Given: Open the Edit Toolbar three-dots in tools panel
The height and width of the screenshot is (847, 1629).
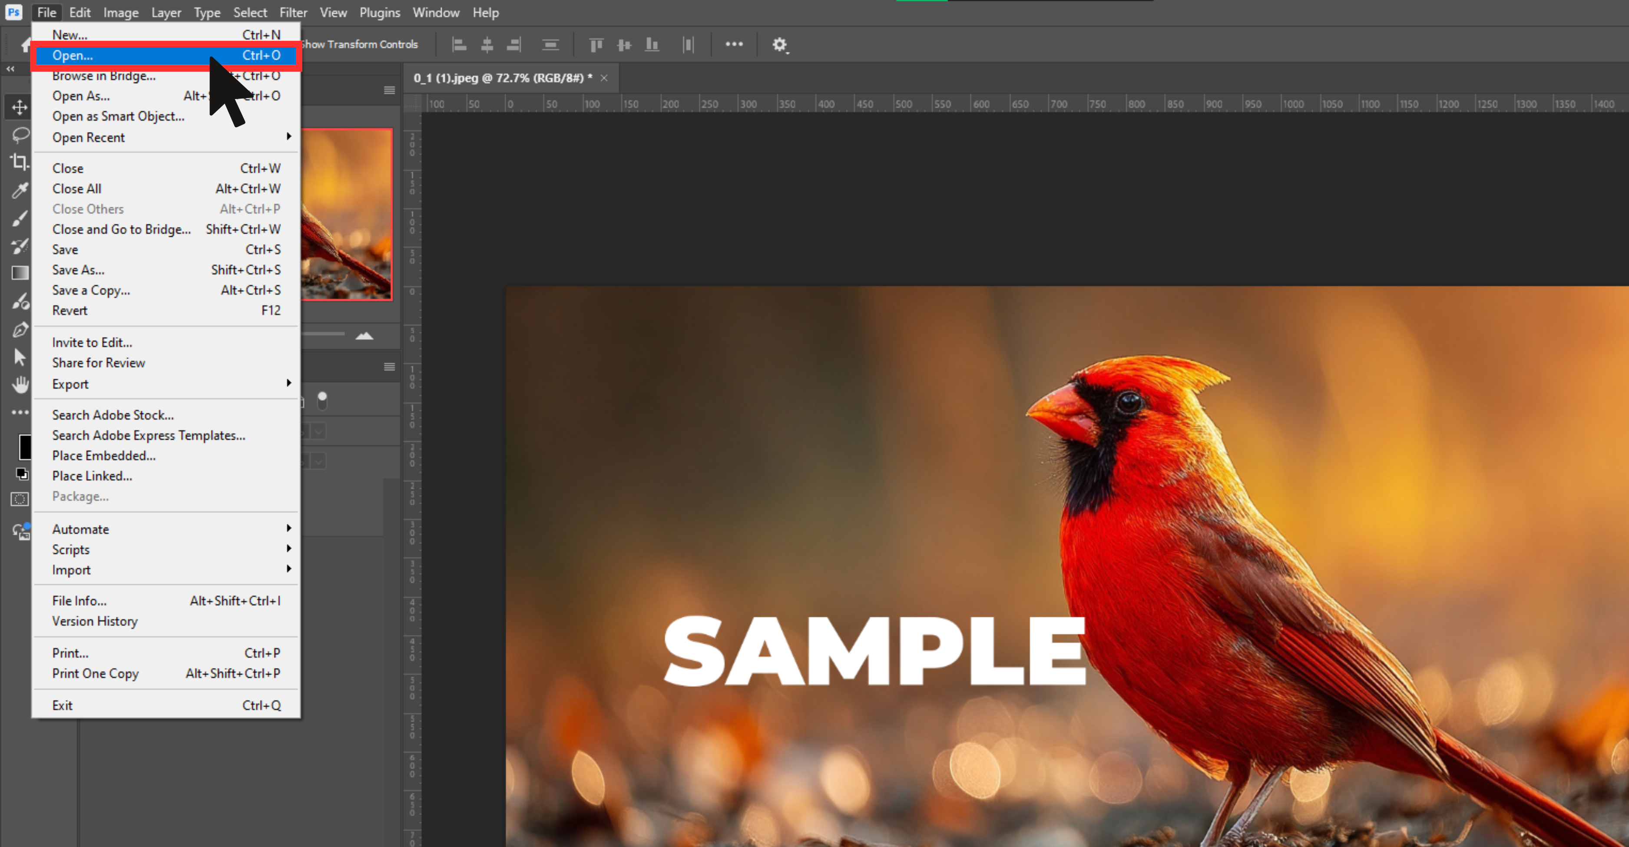Looking at the screenshot, I should coord(20,412).
